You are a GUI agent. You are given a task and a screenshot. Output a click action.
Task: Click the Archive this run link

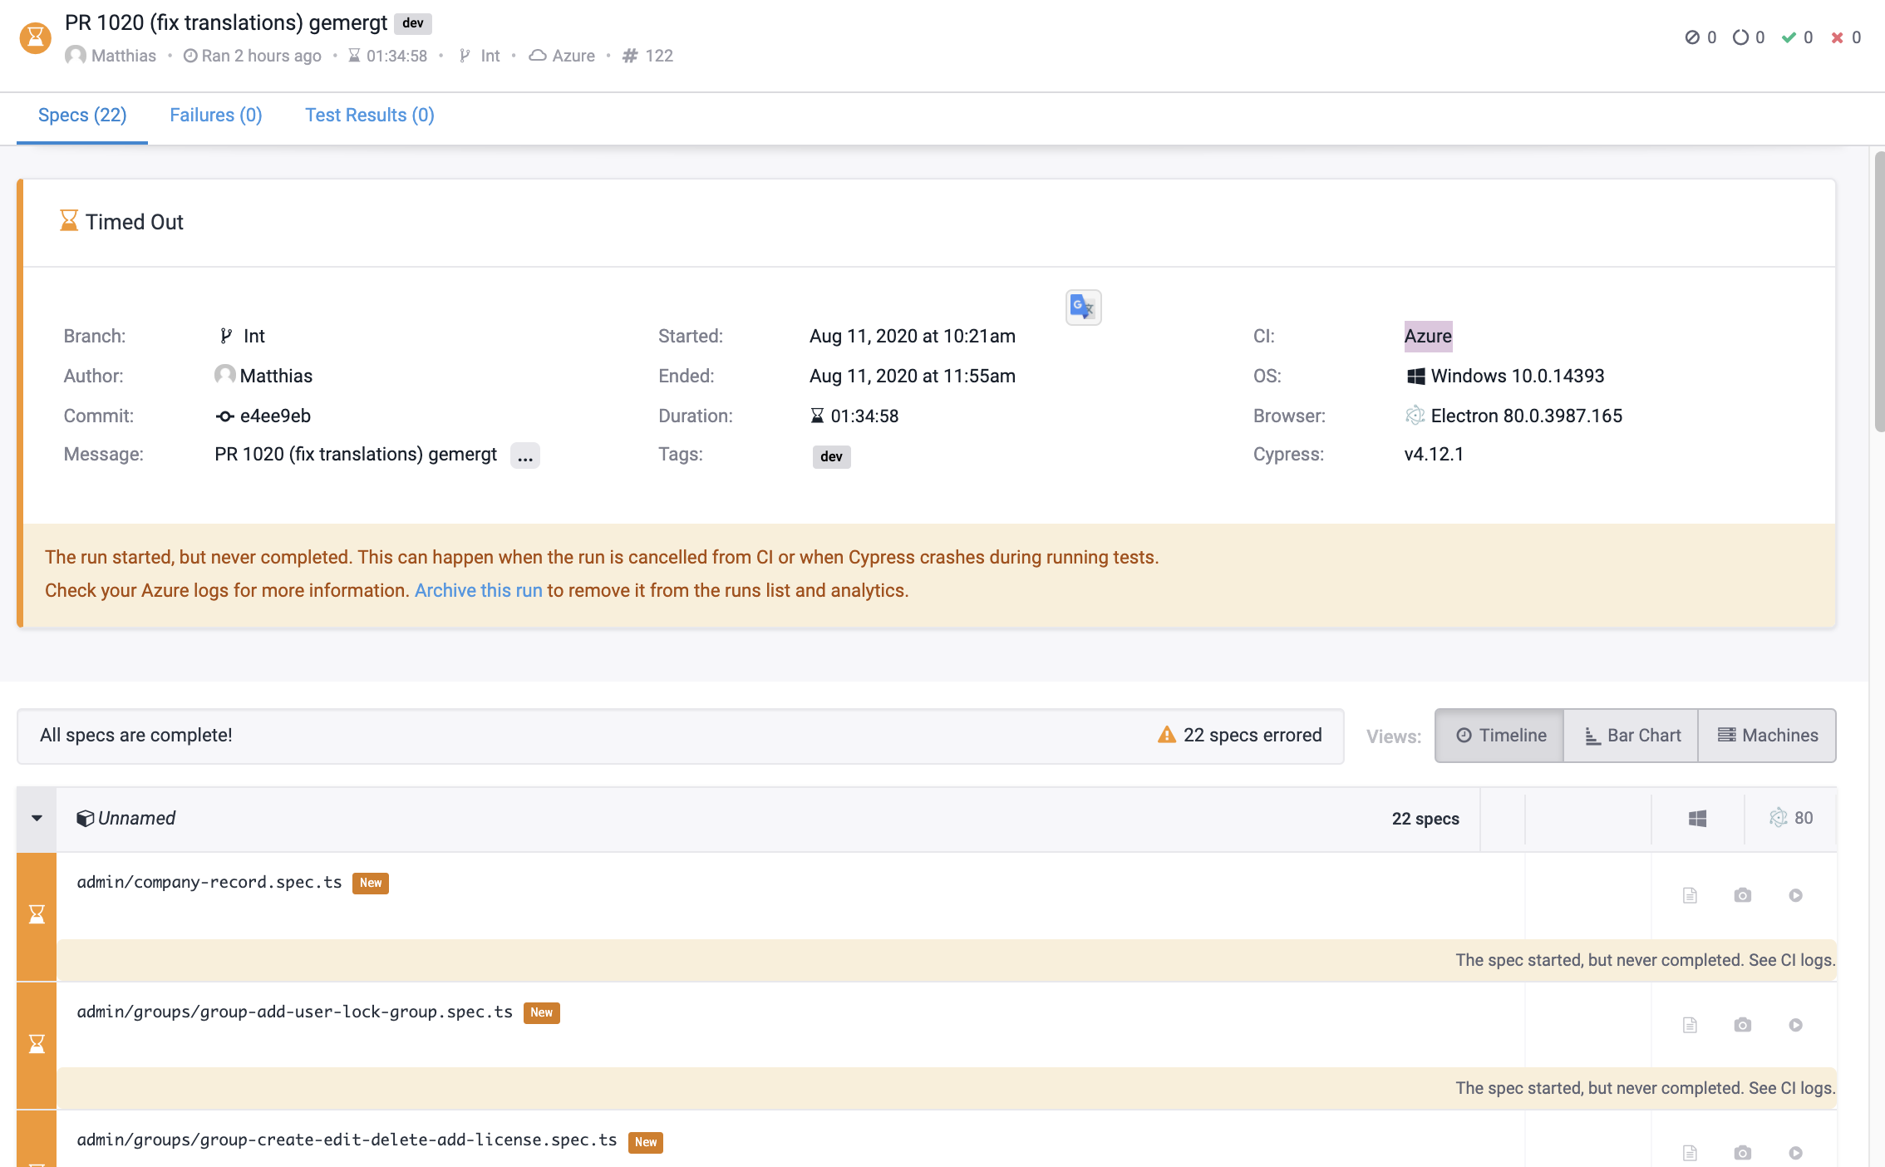point(478,590)
